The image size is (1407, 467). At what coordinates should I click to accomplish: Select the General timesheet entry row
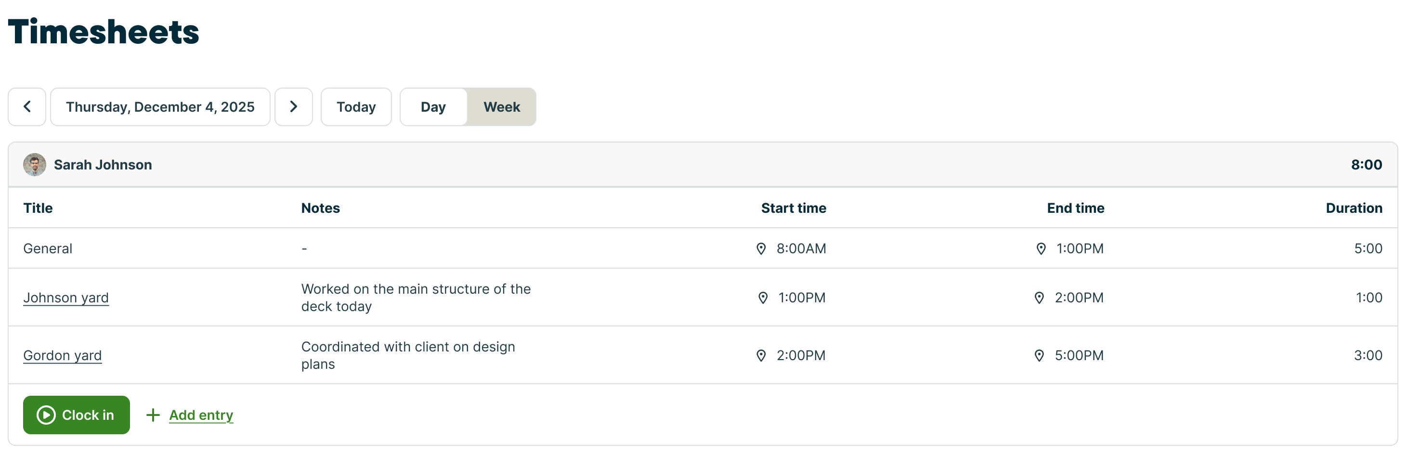click(x=48, y=249)
